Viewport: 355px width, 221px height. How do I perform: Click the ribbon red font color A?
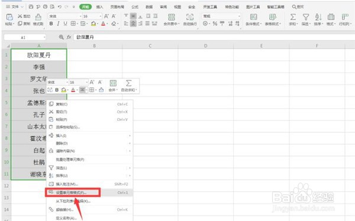click(x=103, y=24)
